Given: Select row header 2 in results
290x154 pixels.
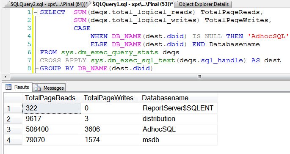Looking at the screenshot, I should 13,119.
